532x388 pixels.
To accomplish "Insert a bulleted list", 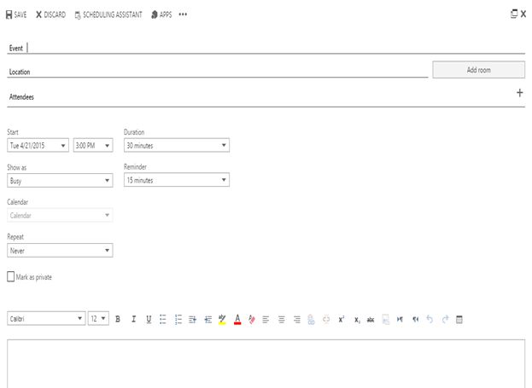I will (163, 319).
